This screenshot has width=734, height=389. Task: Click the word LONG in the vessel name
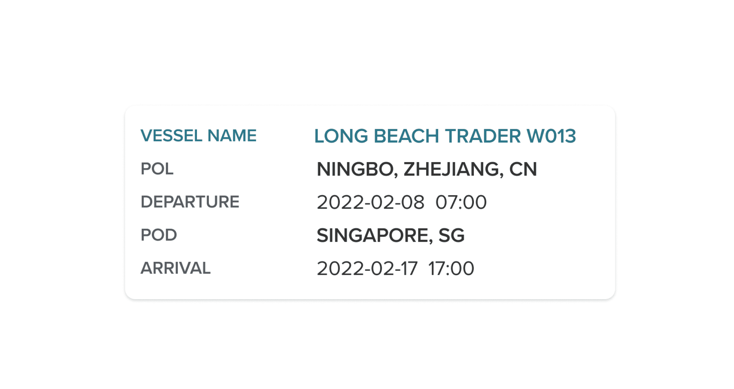[x=341, y=136]
